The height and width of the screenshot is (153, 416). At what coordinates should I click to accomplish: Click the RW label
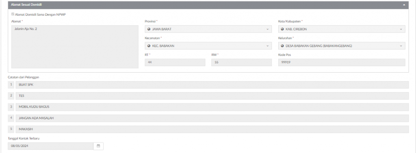click(x=214, y=55)
